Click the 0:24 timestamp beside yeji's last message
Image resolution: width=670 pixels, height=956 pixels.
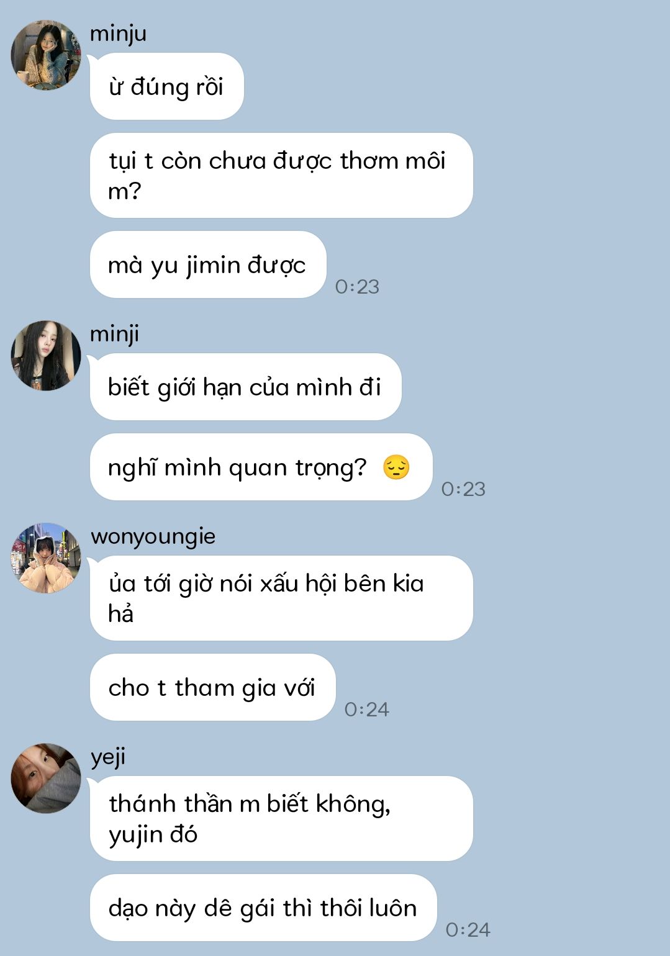(468, 930)
